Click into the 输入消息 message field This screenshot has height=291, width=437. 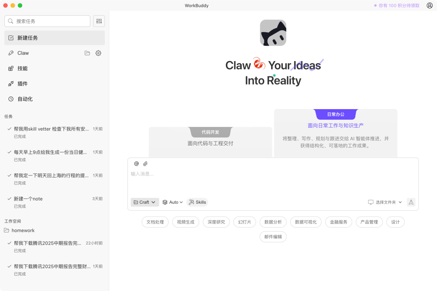pos(273,181)
